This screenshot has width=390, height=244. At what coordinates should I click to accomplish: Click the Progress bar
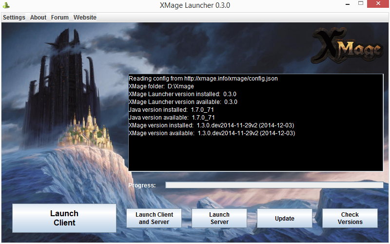coord(274,185)
